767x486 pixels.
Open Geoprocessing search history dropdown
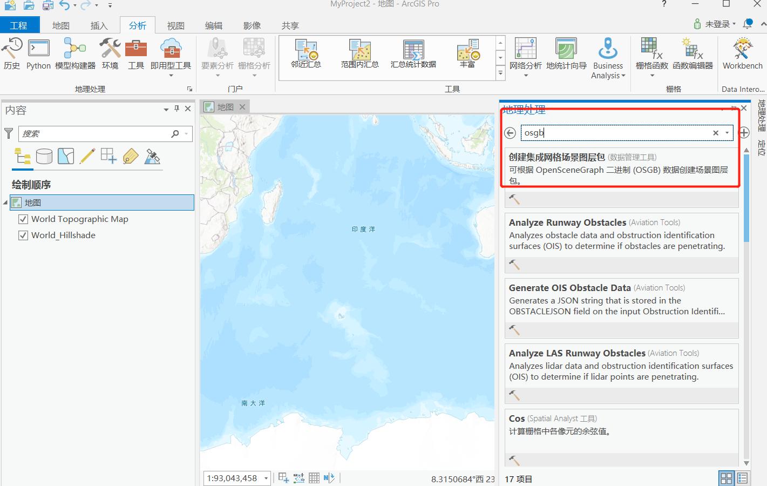click(x=728, y=133)
